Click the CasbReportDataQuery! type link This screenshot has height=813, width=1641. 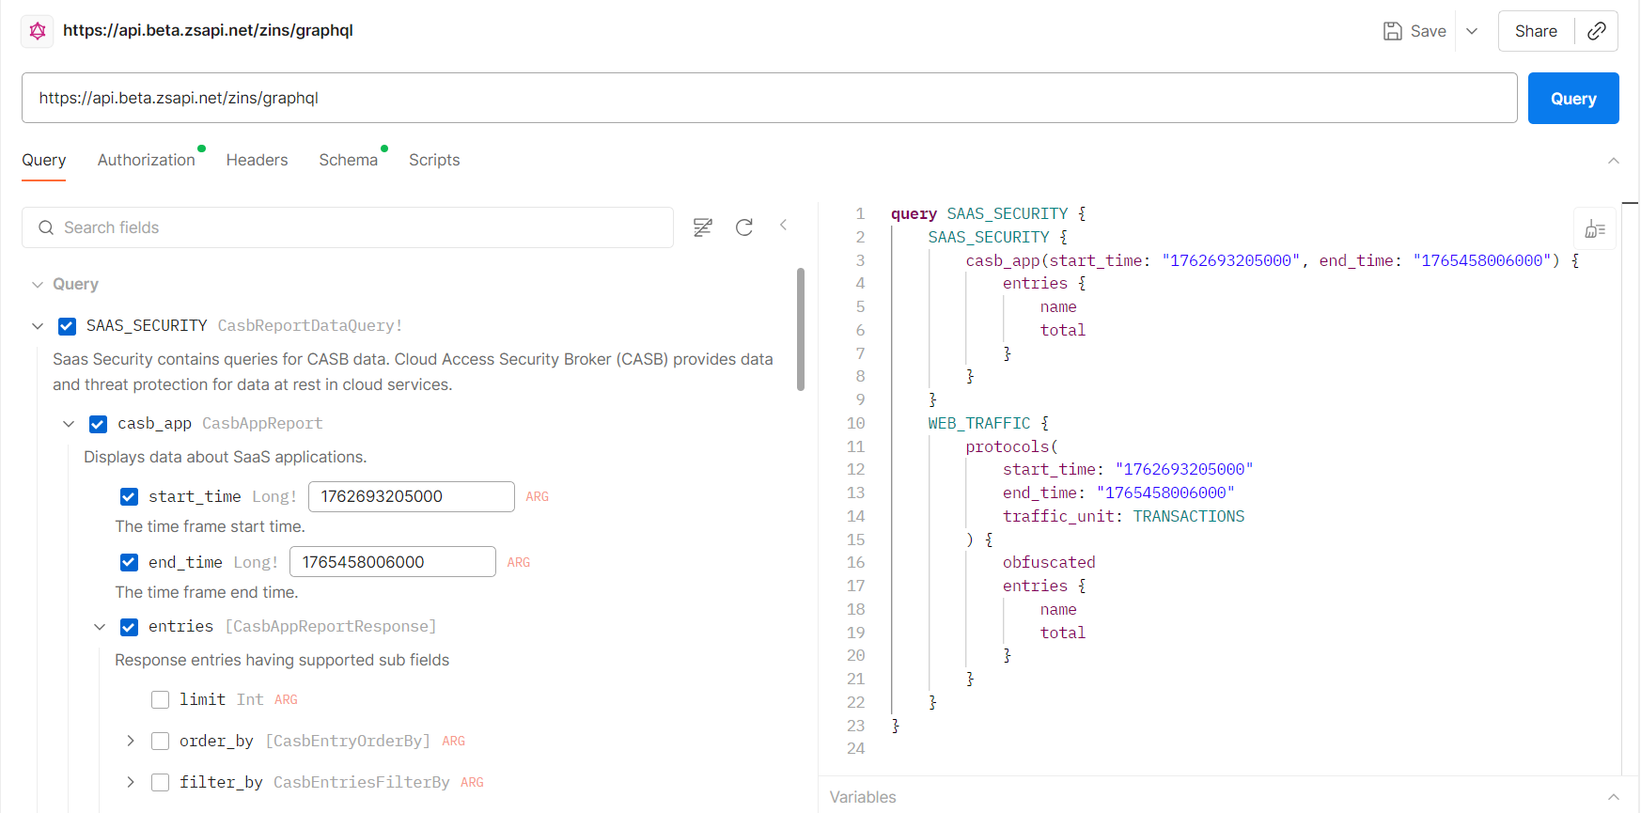coord(310,326)
